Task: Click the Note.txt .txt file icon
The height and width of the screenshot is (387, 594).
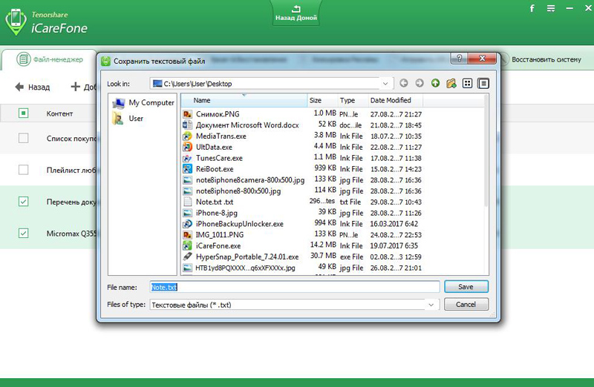Action: coord(188,202)
